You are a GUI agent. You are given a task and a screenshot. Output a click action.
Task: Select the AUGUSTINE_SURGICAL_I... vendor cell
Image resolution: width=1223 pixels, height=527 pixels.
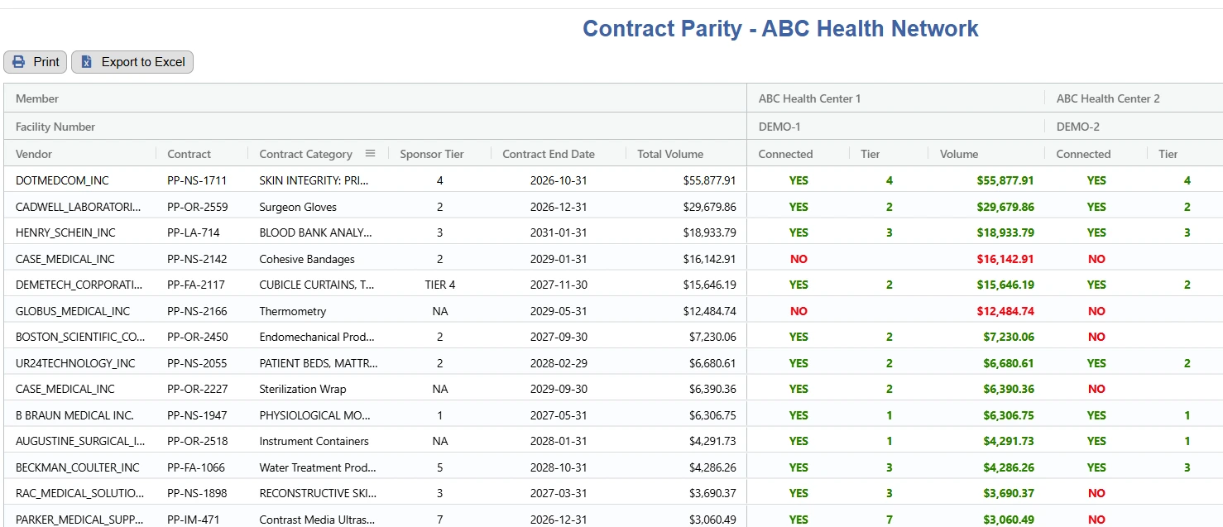pos(80,441)
